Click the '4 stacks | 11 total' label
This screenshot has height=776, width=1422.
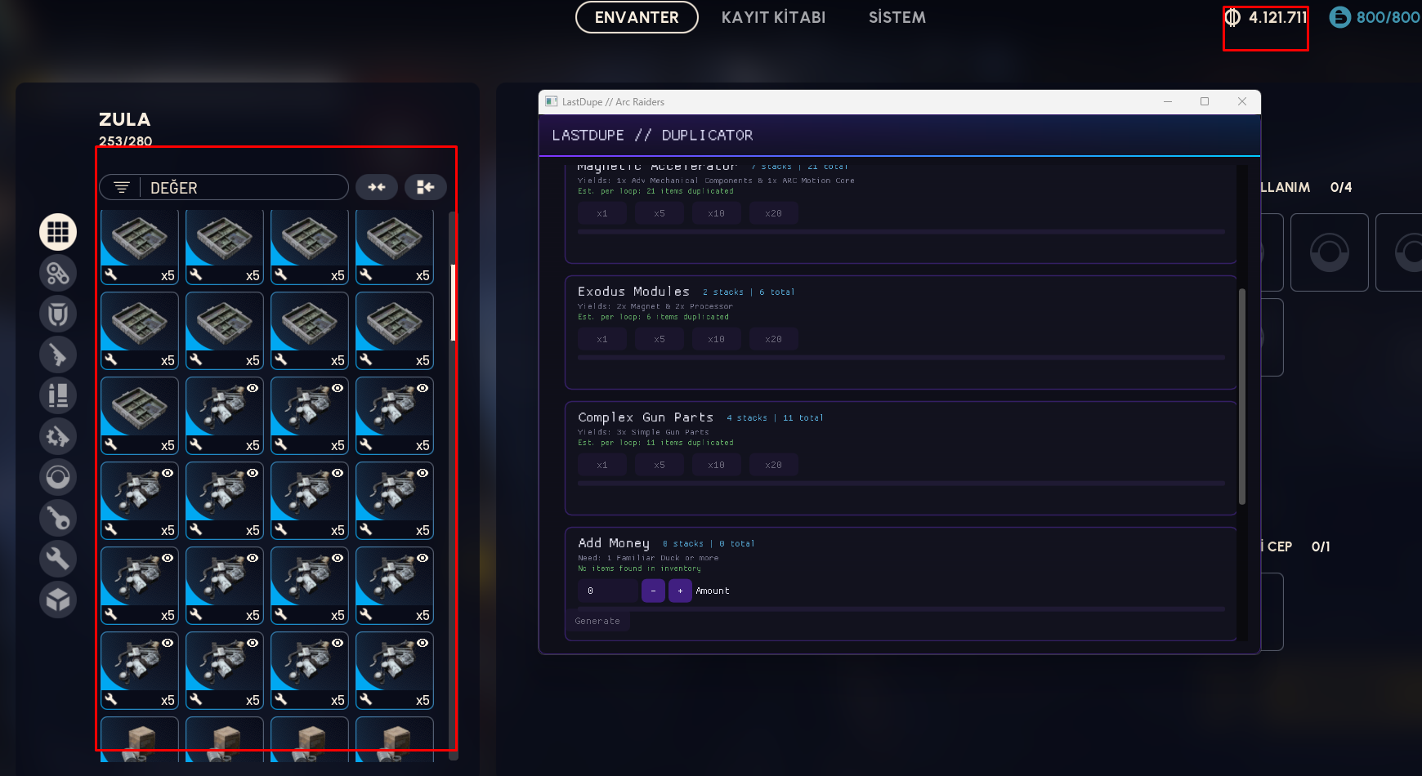click(x=775, y=417)
